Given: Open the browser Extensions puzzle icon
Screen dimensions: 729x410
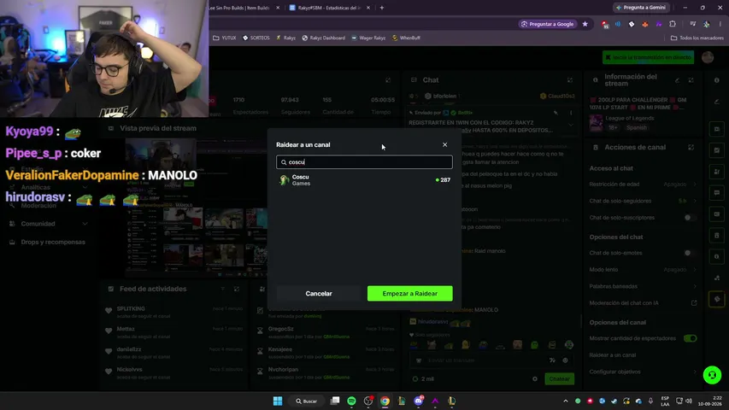Looking at the screenshot, I should pos(673,24).
